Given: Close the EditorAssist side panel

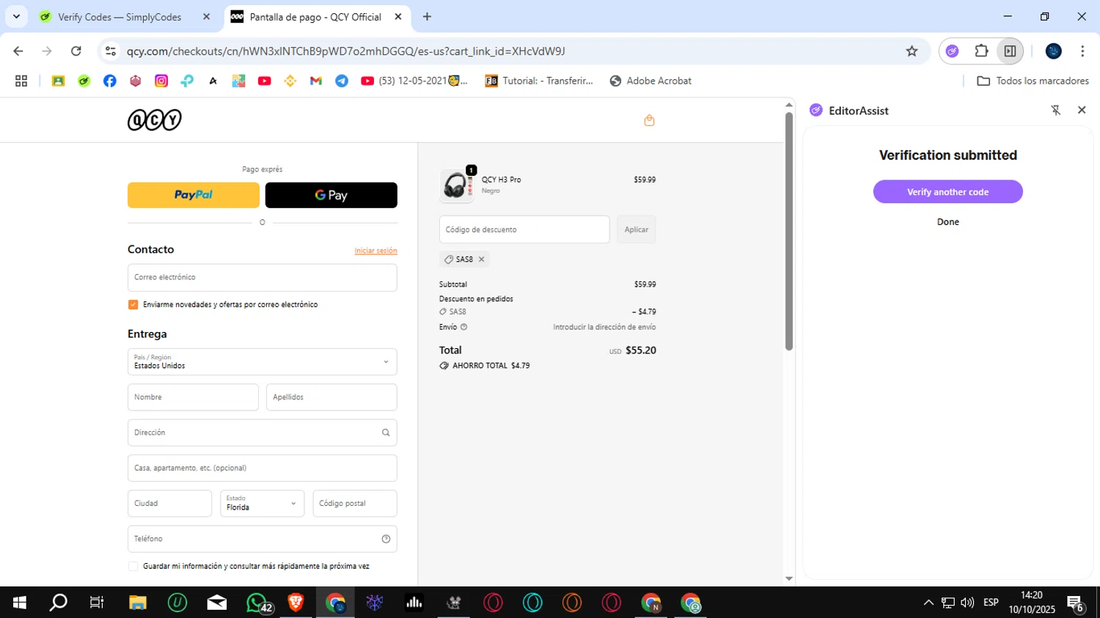Looking at the screenshot, I should pyautogui.click(x=1082, y=110).
